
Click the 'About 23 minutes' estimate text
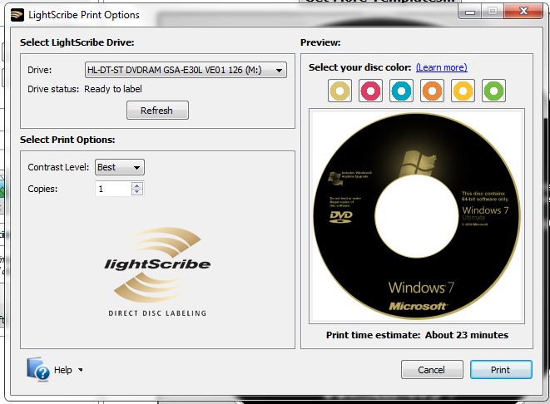(x=467, y=335)
